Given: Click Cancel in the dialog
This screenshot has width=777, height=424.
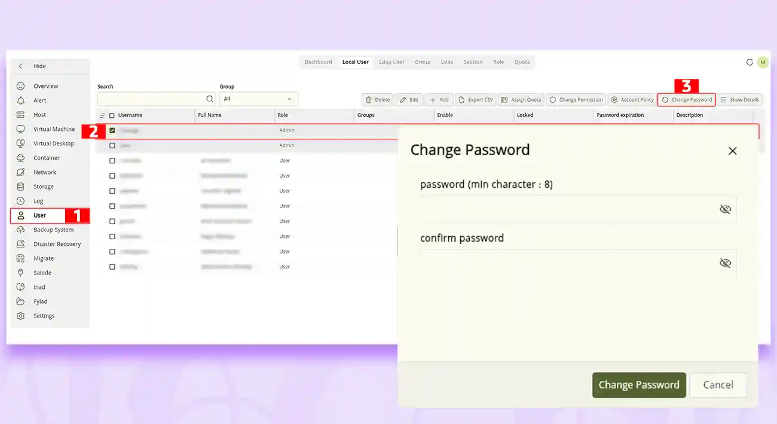Looking at the screenshot, I should (x=717, y=385).
